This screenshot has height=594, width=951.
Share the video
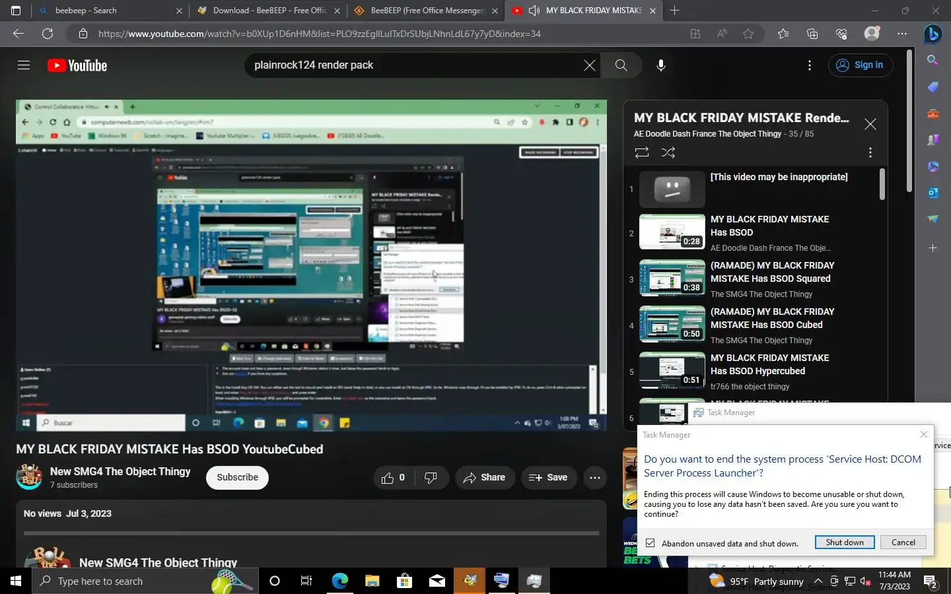click(485, 477)
